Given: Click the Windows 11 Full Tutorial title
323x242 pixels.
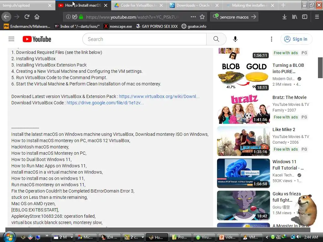Looking at the screenshot, I should coord(288,165).
